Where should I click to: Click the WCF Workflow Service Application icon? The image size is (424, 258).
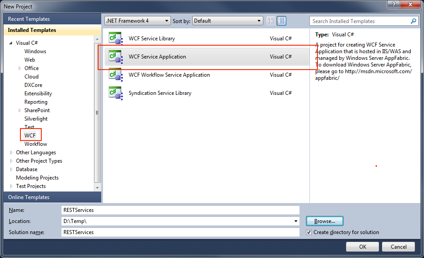116,75
